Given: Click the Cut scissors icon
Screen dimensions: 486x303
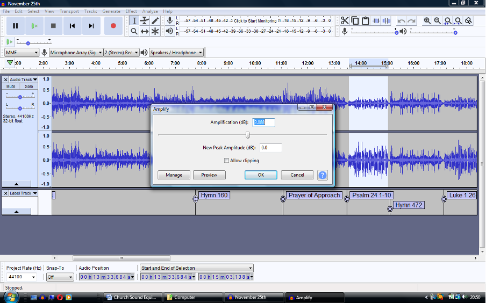Looking at the screenshot, I should point(345,21).
